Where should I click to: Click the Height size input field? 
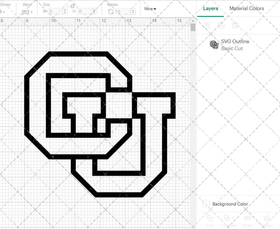point(85,11)
